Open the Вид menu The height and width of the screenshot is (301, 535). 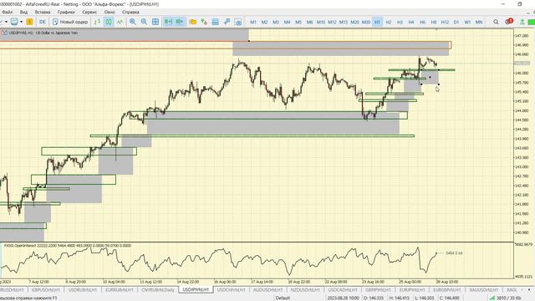click(x=23, y=12)
